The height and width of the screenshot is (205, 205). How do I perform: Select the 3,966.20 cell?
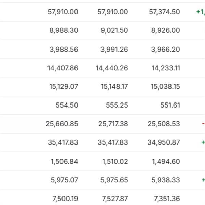pos(165,50)
